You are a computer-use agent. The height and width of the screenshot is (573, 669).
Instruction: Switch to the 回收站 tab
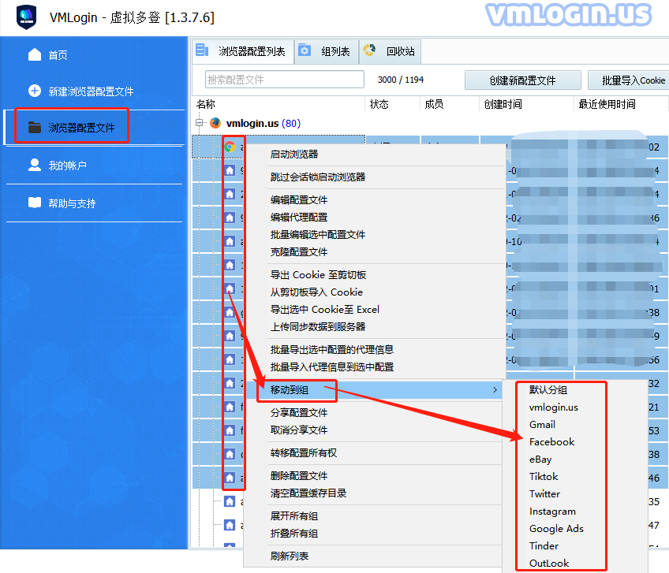tap(391, 51)
